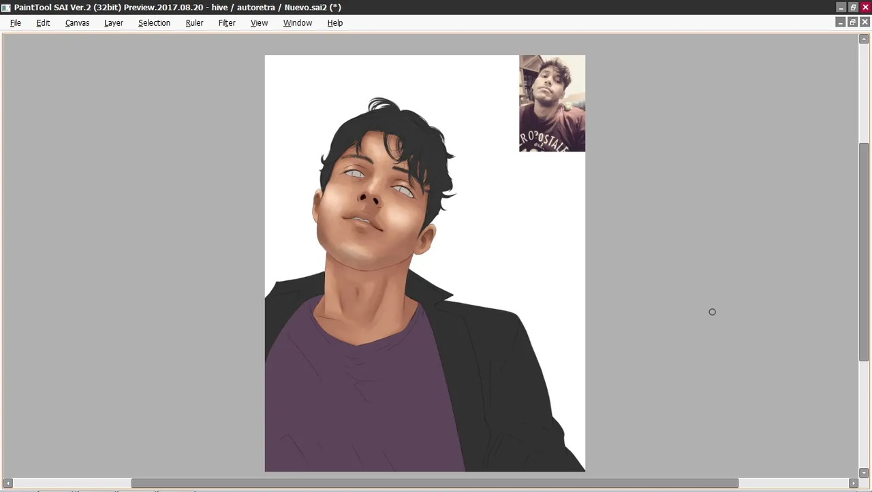Restore the document window below title bar

[852, 22]
